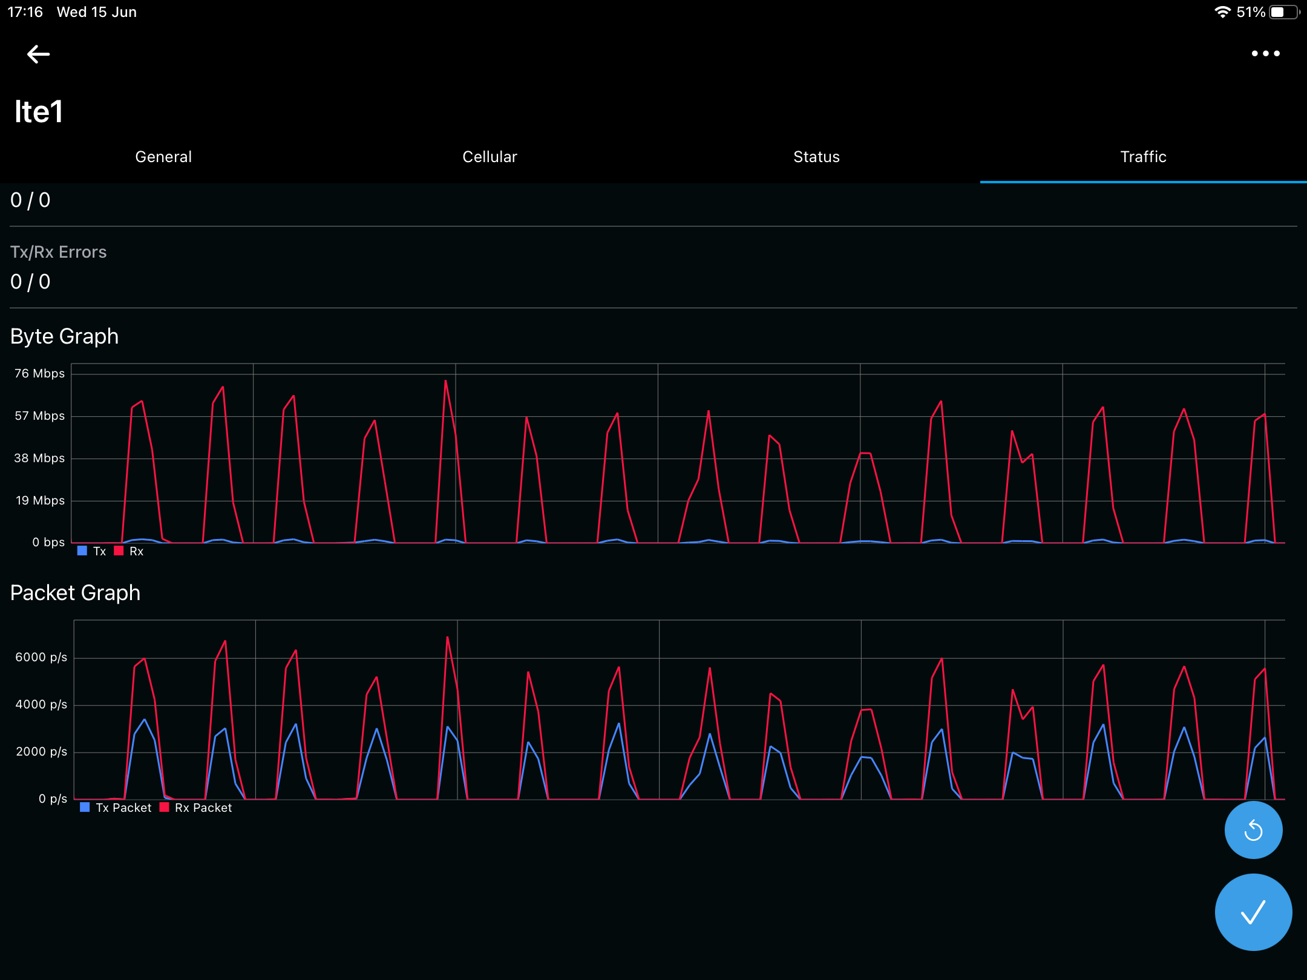The height and width of the screenshot is (980, 1307).
Task: Tap the 2000 p/s axis label
Action: click(x=41, y=752)
